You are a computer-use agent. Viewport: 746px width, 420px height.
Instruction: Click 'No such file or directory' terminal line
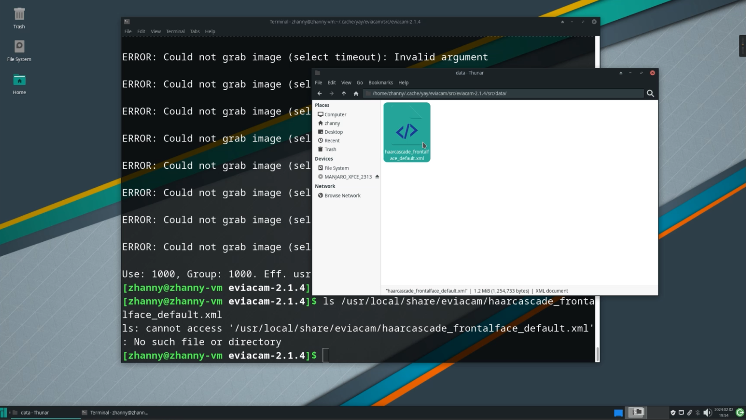[x=208, y=342]
